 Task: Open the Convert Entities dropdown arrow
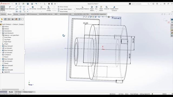[41, 11]
